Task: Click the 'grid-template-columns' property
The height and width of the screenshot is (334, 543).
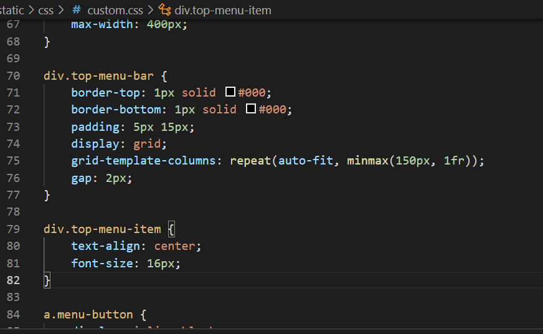Action: point(143,161)
